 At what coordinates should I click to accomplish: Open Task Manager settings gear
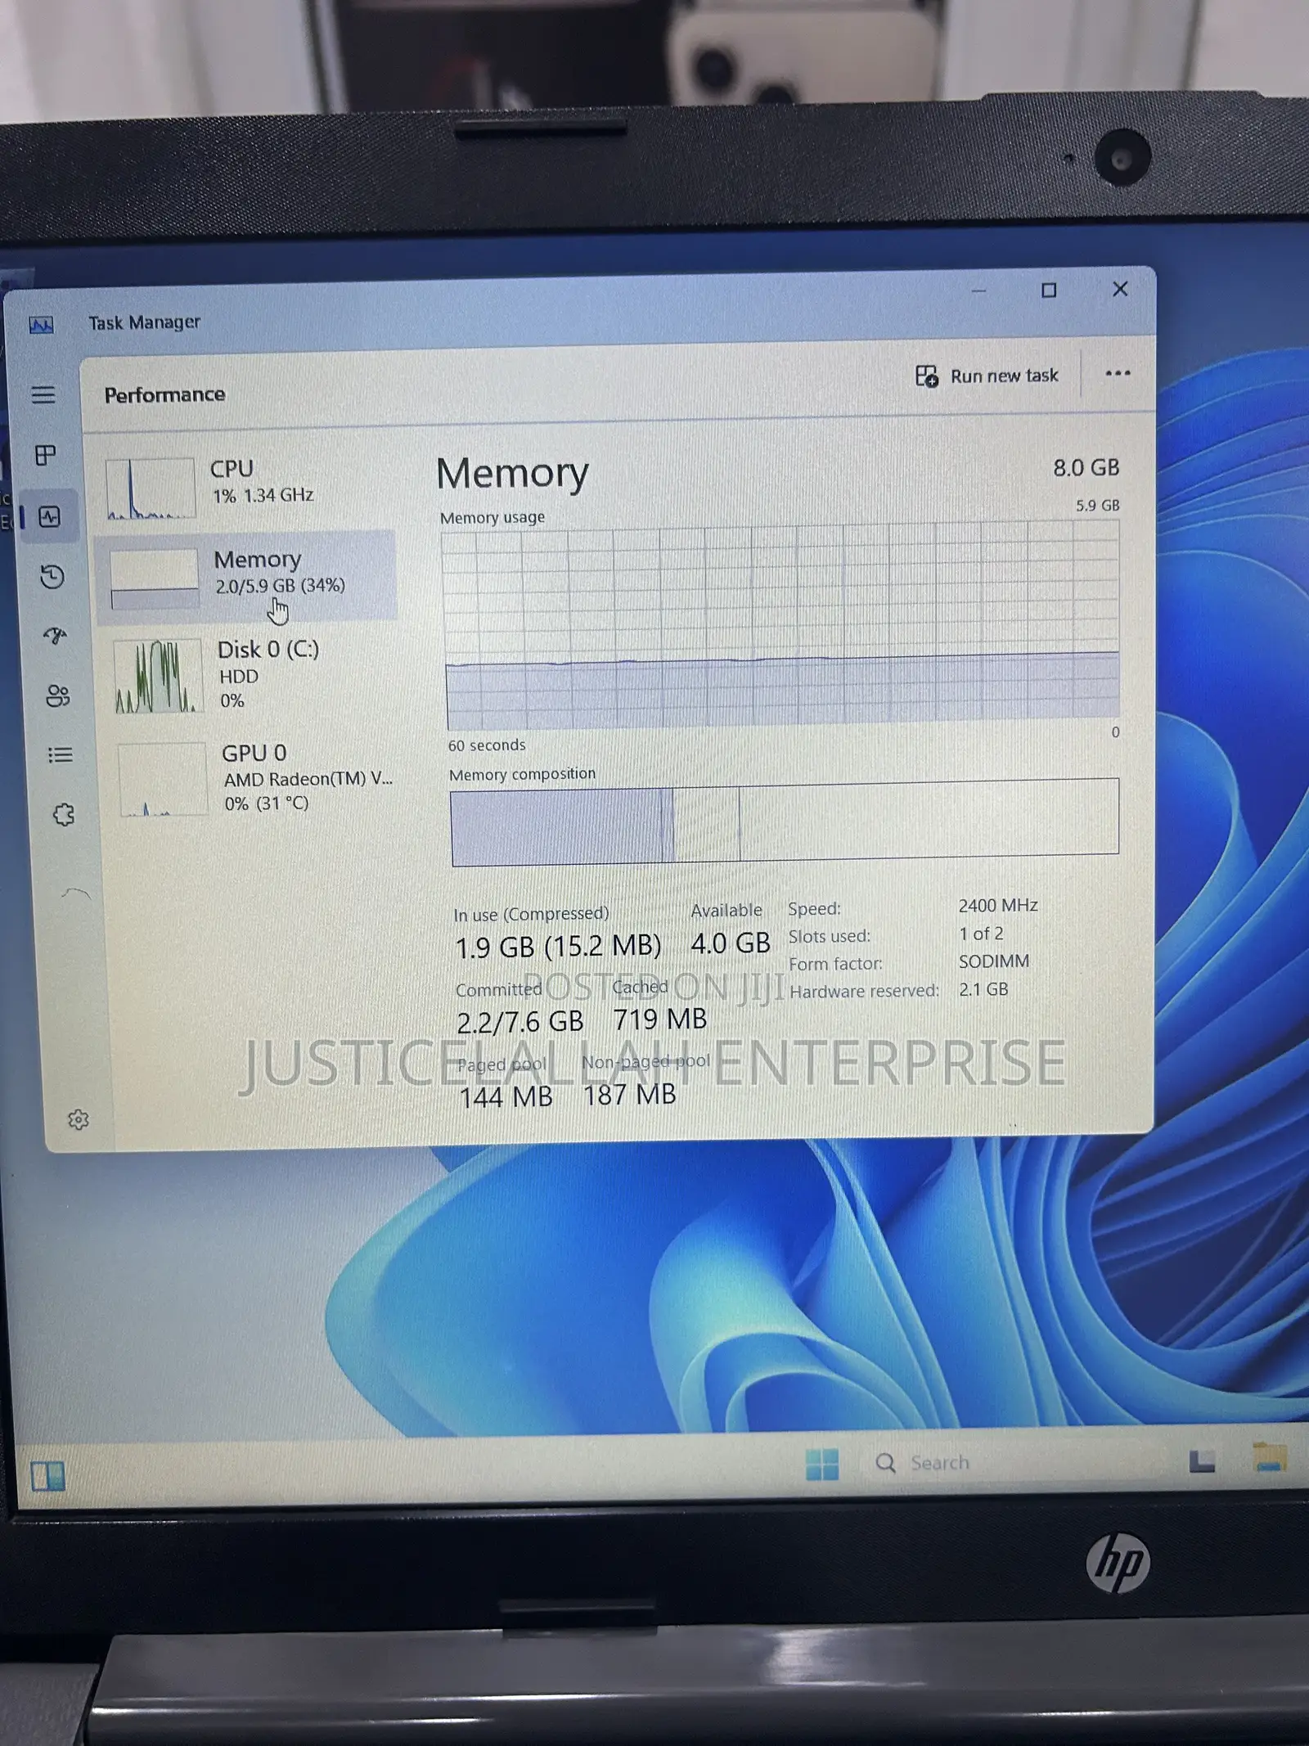coord(79,1119)
